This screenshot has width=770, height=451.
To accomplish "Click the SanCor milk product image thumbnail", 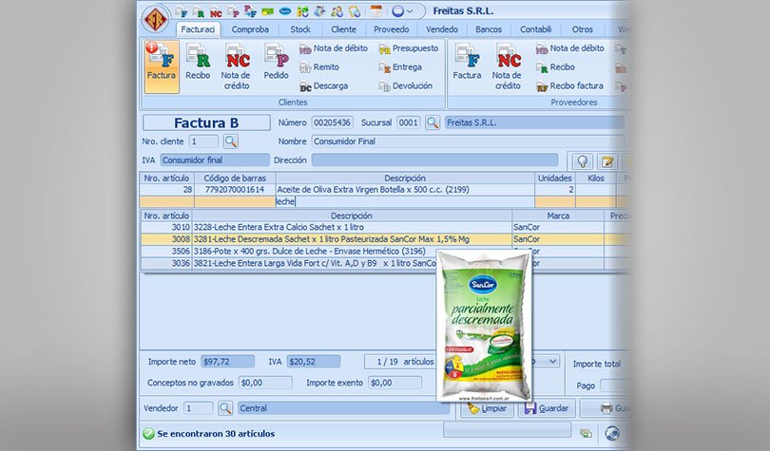I will click(x=484, y=327).
